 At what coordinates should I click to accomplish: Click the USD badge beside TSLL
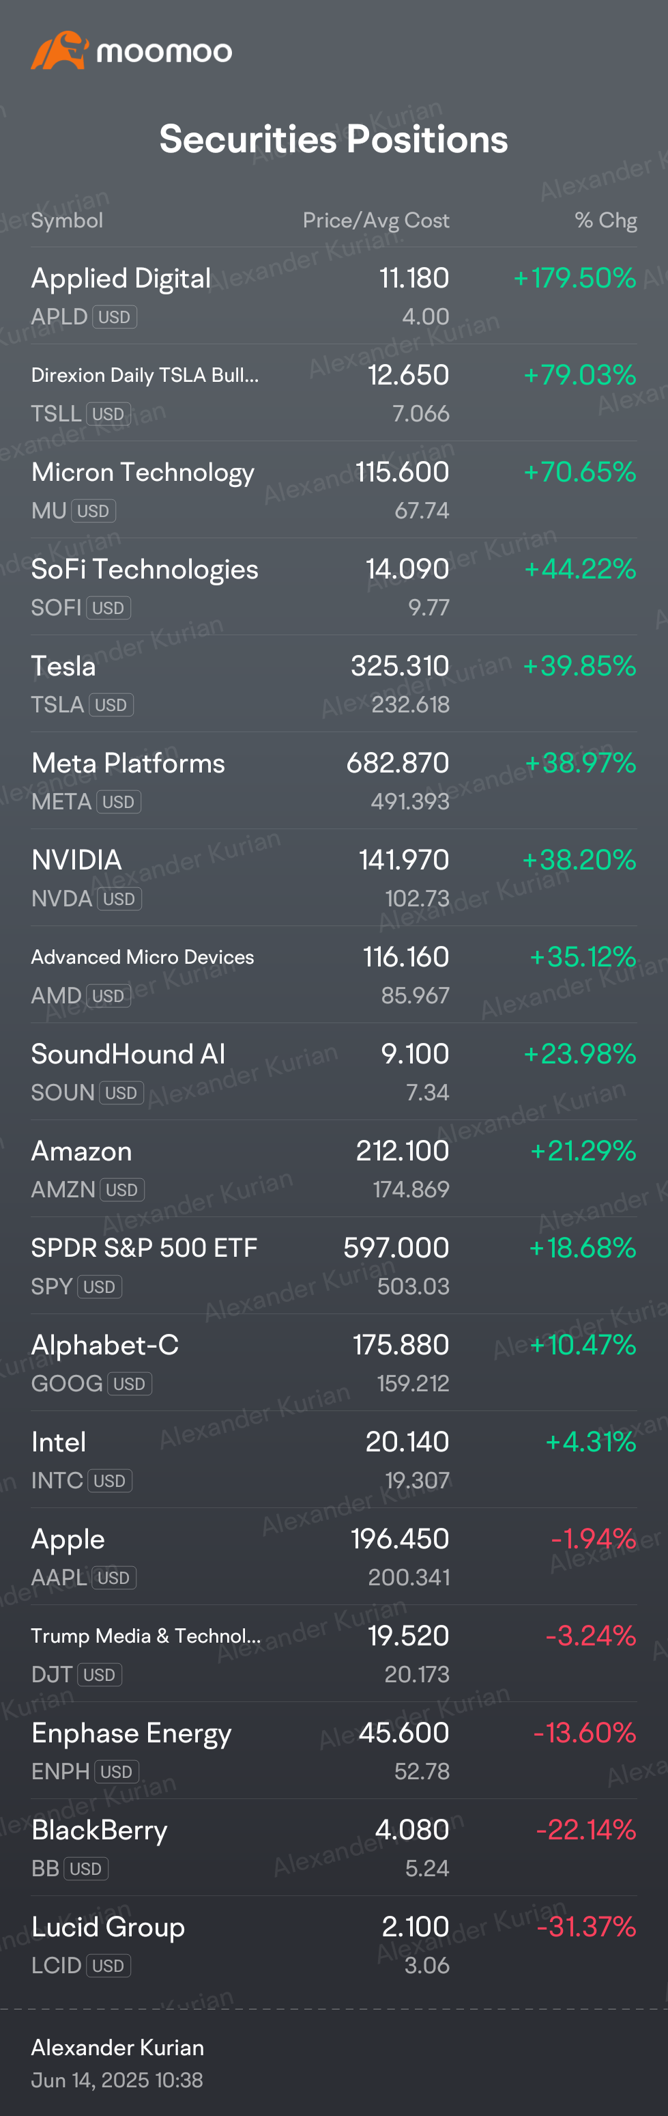108,414
